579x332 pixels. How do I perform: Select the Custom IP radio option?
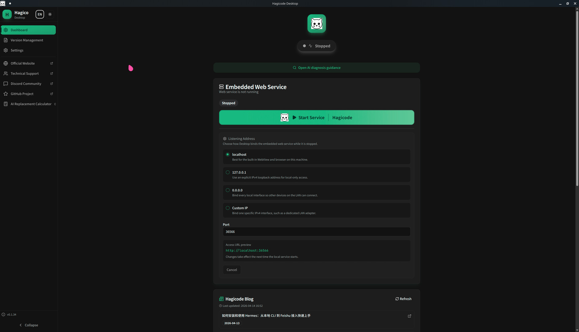click(228, 208)
